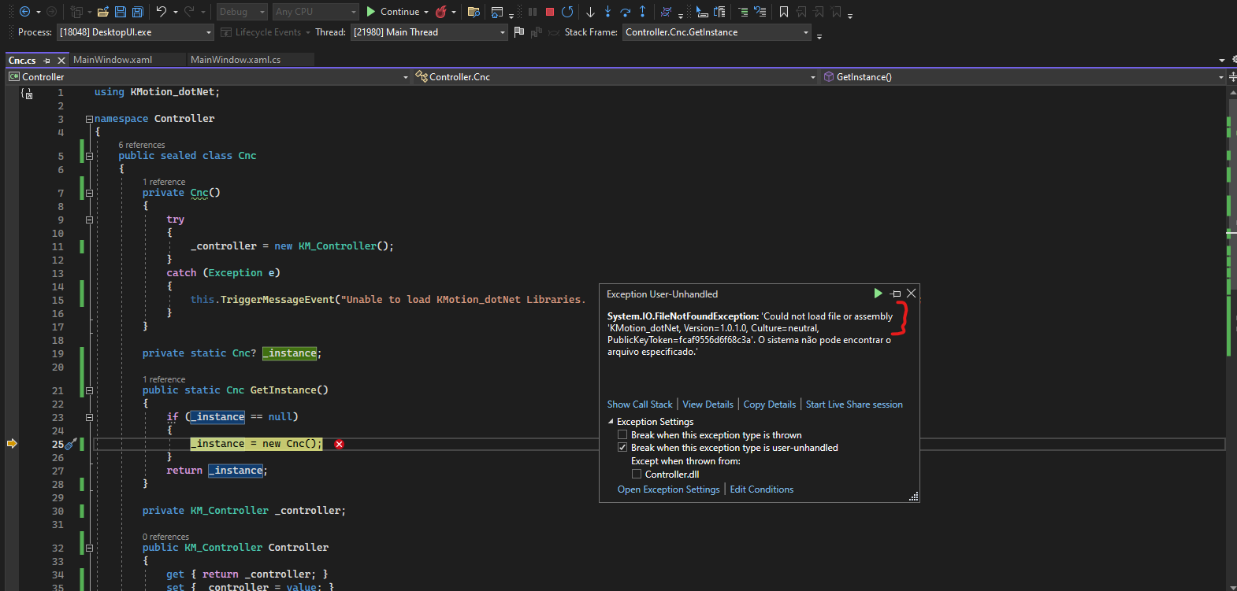Click the red Stop Debugging button

click(x=550, y=12)
